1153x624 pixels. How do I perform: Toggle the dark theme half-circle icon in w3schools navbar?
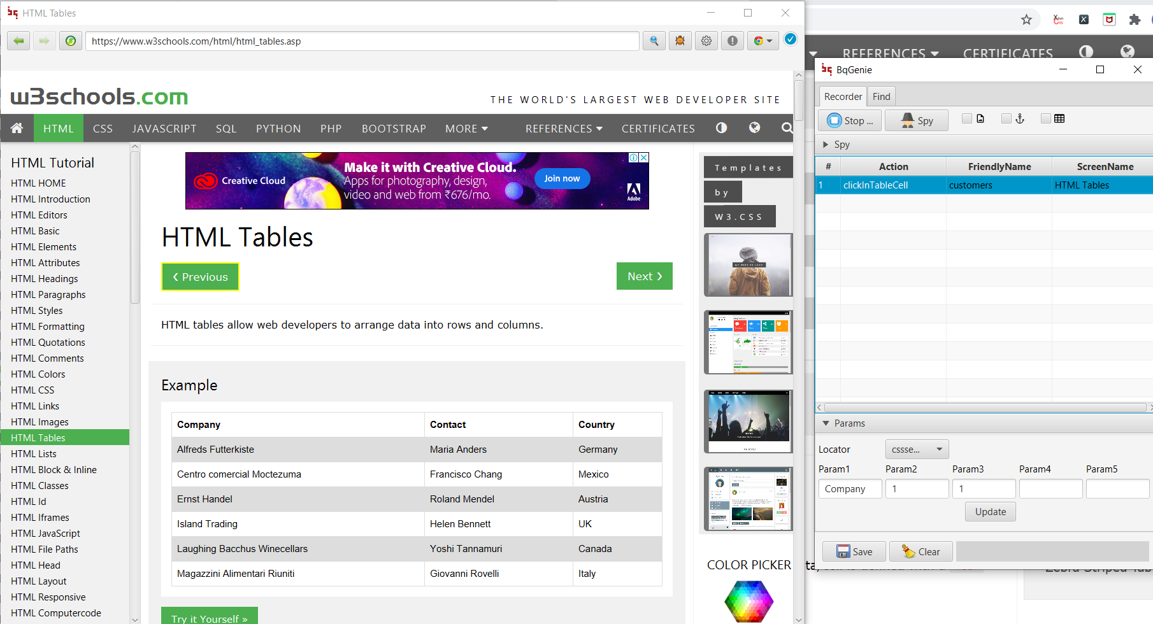point(721,127)
